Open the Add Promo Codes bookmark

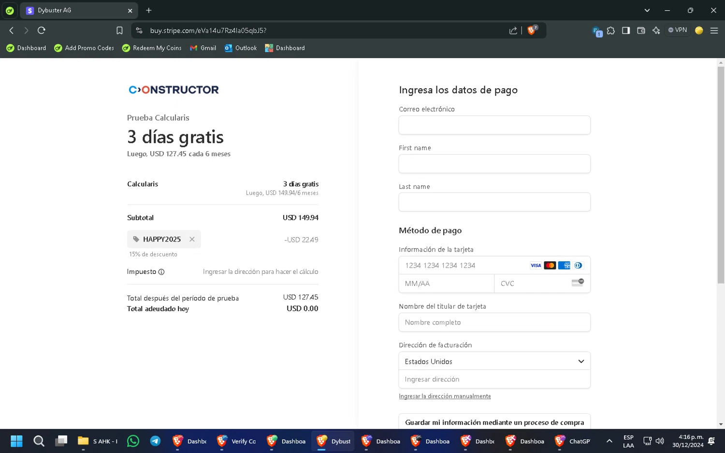84,48
